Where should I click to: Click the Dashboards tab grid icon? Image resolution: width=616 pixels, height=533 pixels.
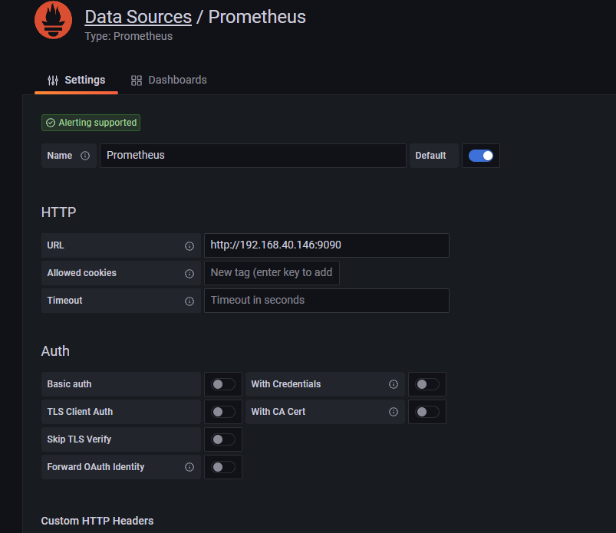(x=137, y=81)
